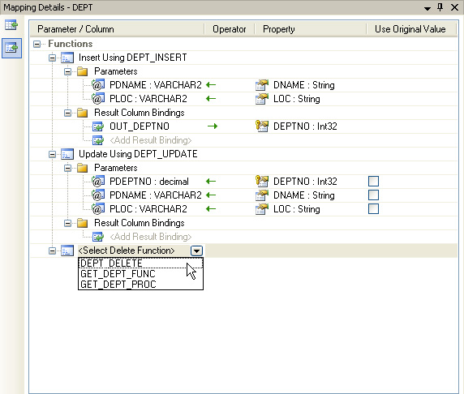Viewport: 464px width, 394px height.
Task: Click the PDEPTNO parameter icon
Action: 98,182
